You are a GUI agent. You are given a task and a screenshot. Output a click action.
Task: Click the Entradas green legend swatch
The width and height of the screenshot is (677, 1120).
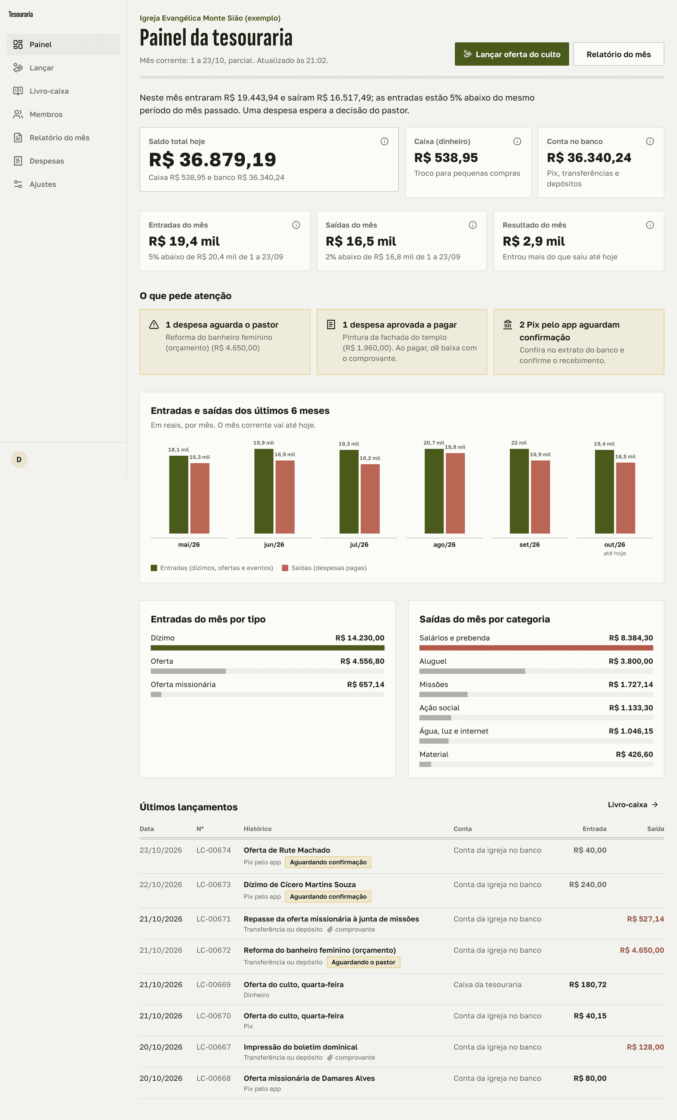[x=154, y=568]
